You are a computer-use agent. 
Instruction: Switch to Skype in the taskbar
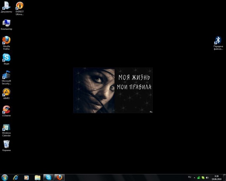[48, 177]
